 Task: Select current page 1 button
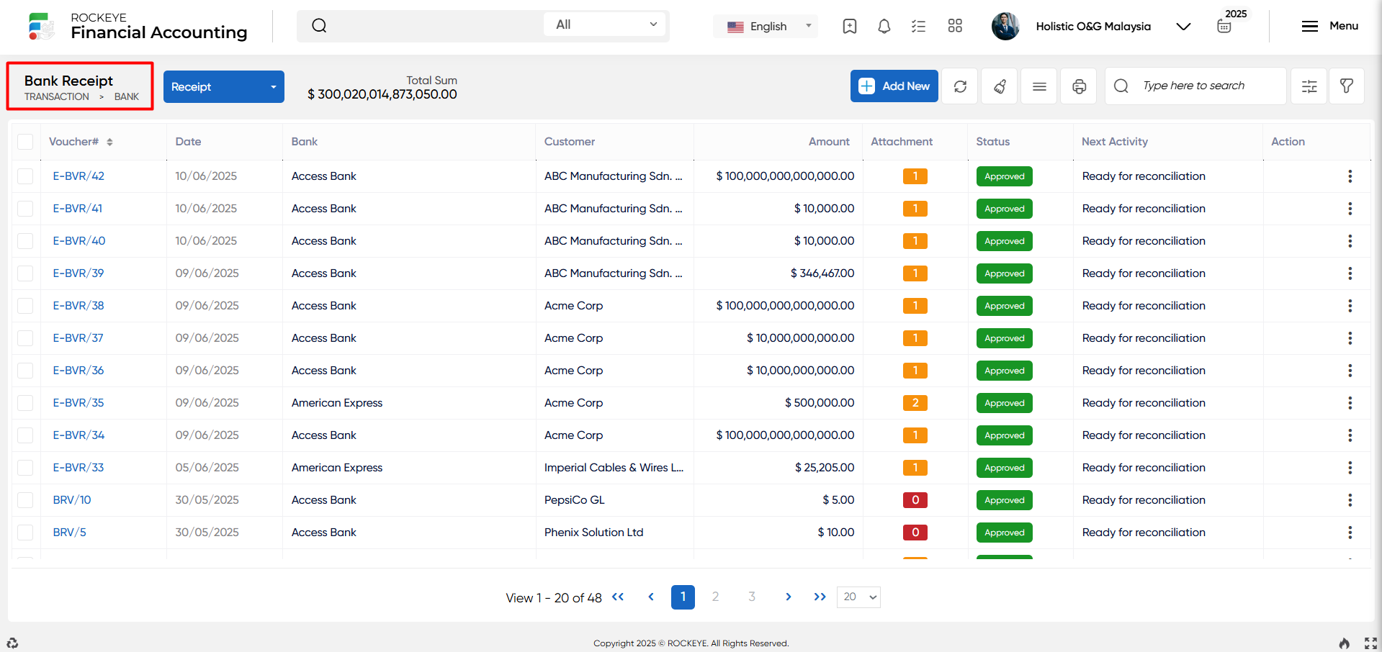point(683,597)
